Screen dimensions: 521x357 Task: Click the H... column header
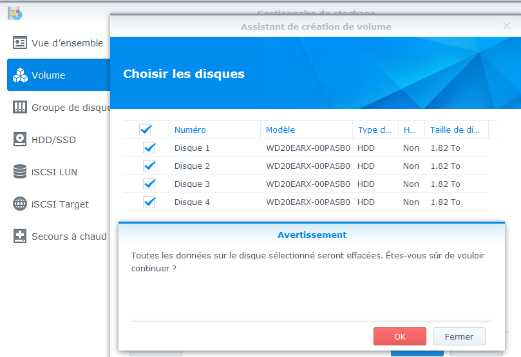click(x=412, y=130)
